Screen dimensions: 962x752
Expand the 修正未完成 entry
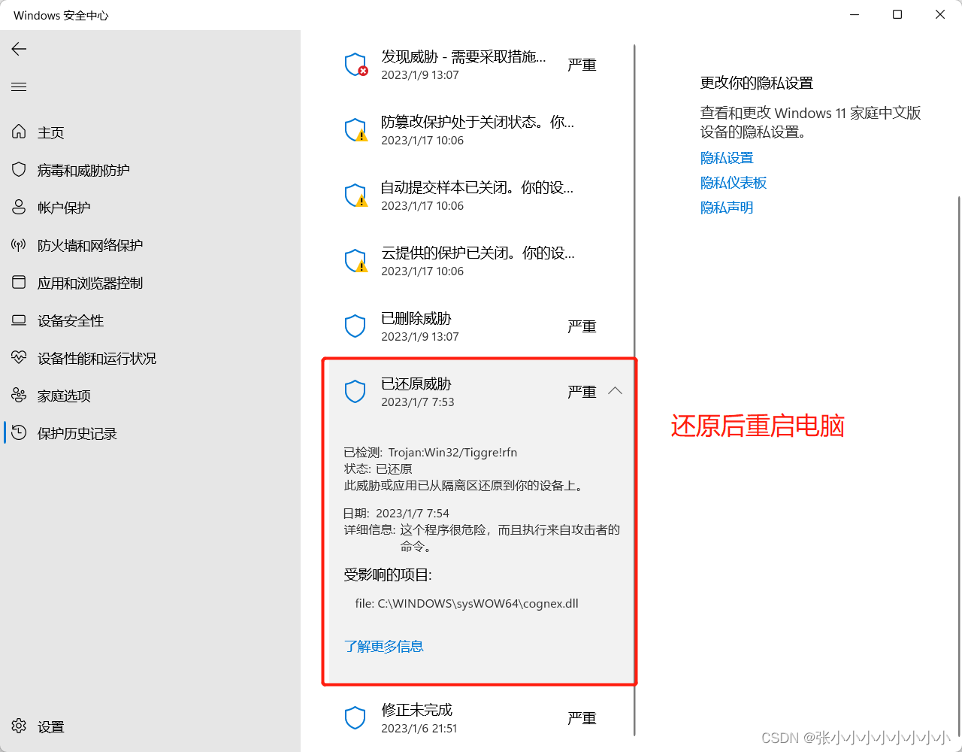click(x=478, y=718)
